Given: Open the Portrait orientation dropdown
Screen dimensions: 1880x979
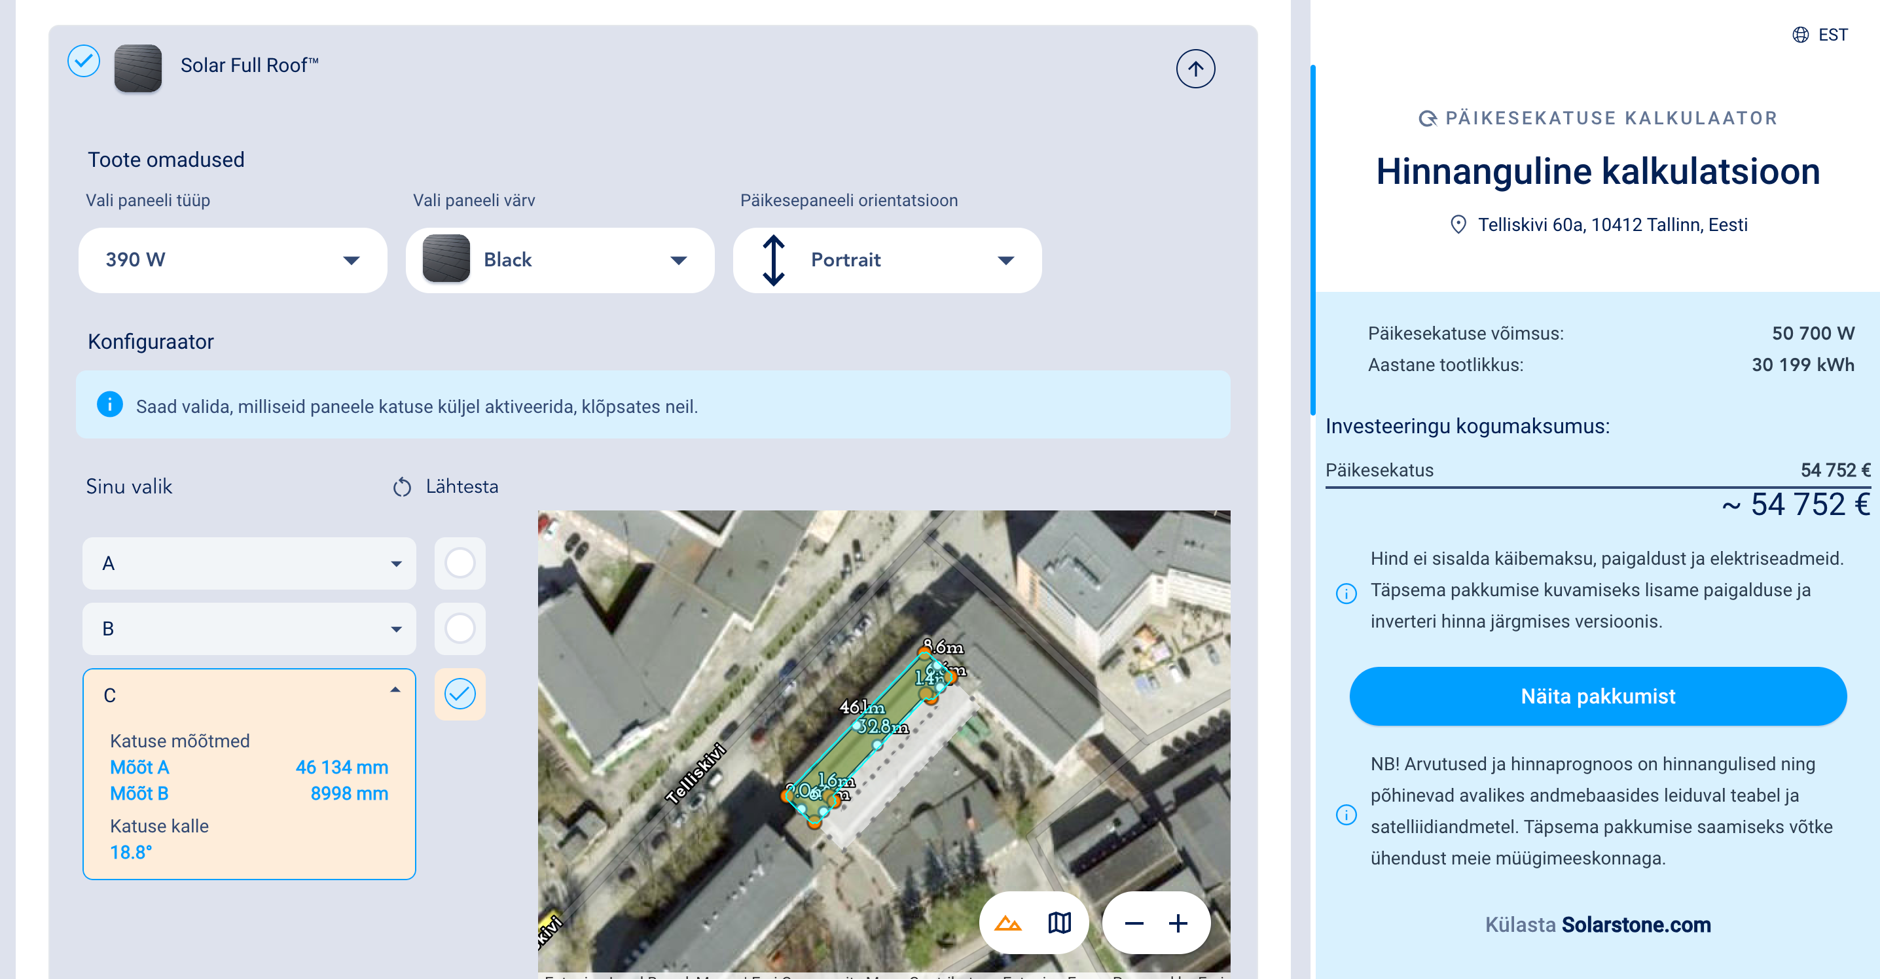Looking at the screenshot, I should coord(887,260).
